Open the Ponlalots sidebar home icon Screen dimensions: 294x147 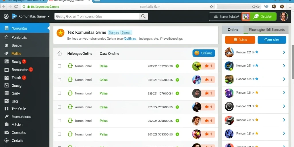[6, 37]
